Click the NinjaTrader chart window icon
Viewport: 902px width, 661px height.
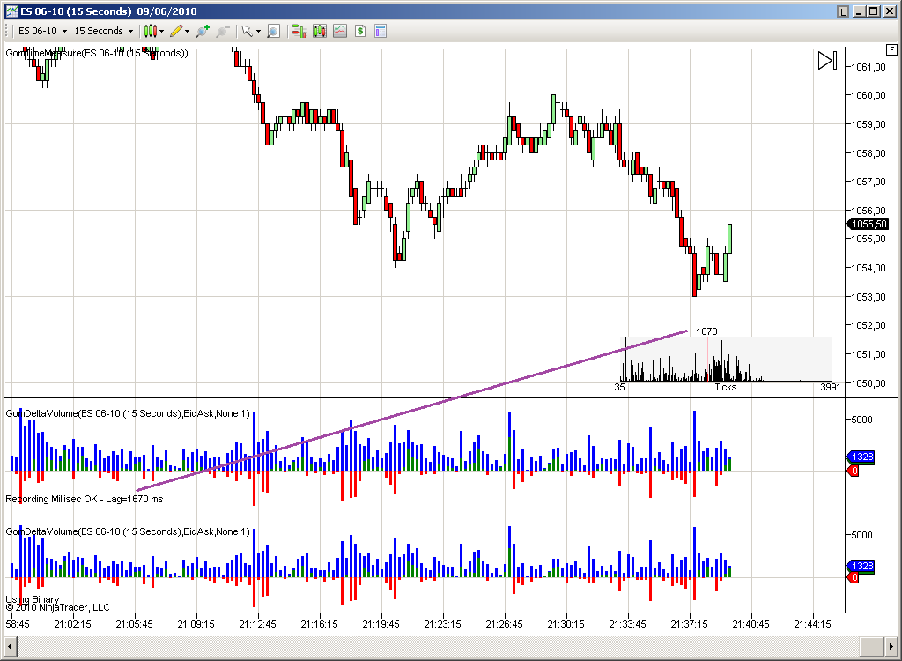[11, 11]
